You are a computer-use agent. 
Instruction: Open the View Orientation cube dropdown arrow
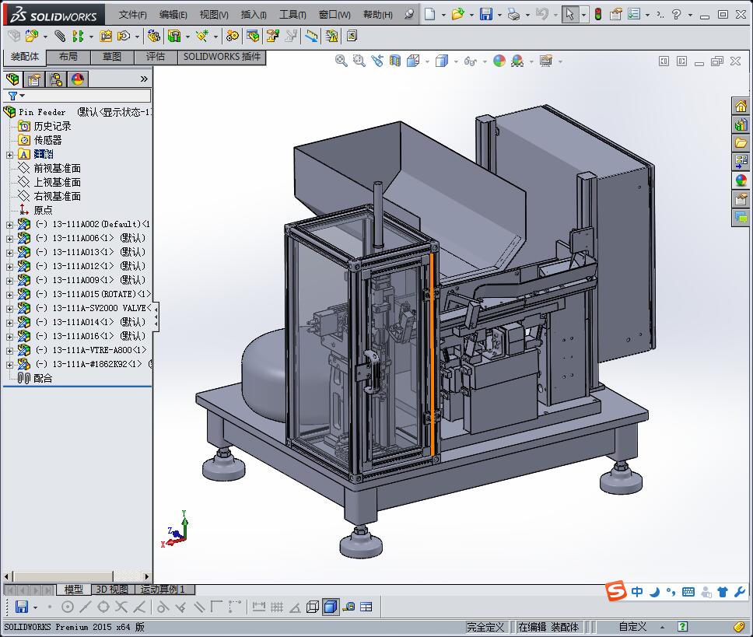point(427,61)
